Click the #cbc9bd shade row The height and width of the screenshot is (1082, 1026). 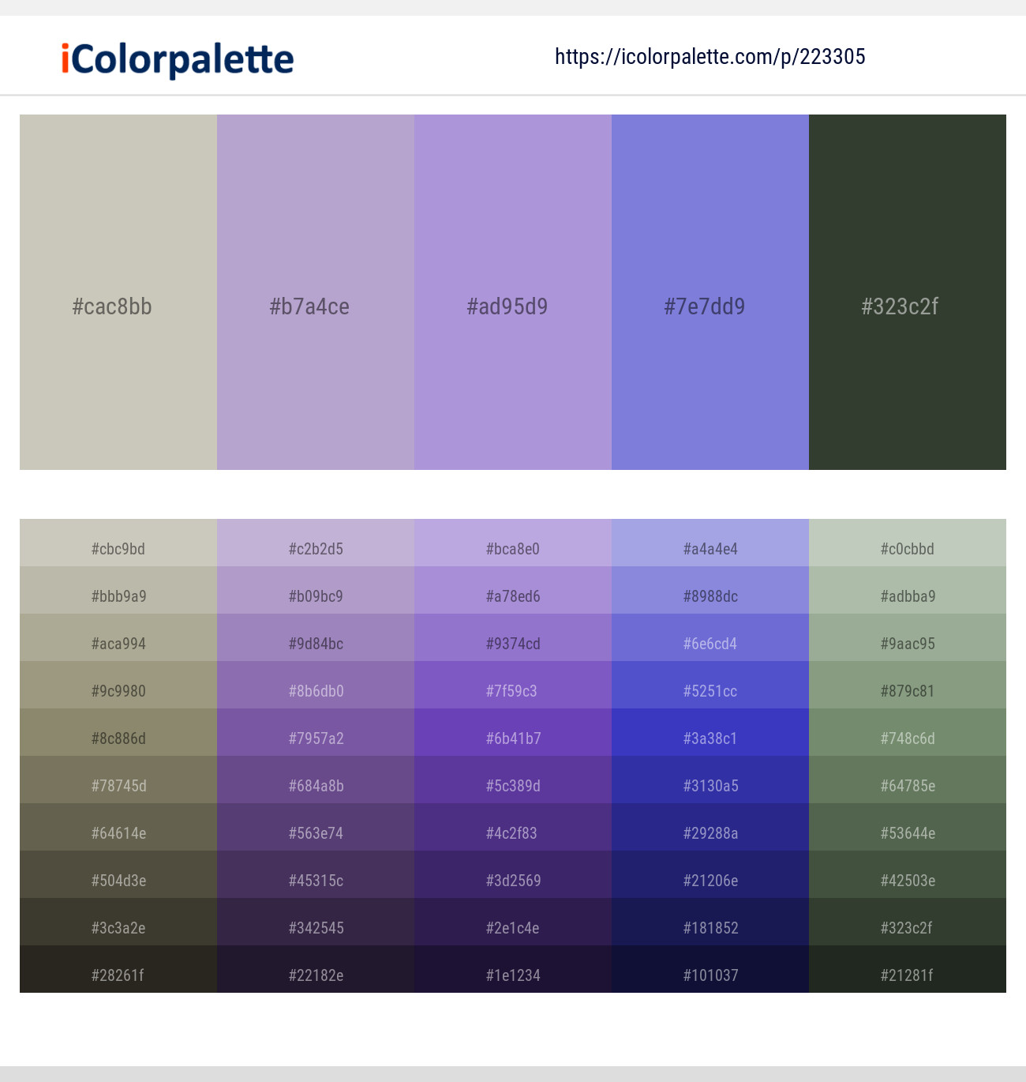[118, 549]
